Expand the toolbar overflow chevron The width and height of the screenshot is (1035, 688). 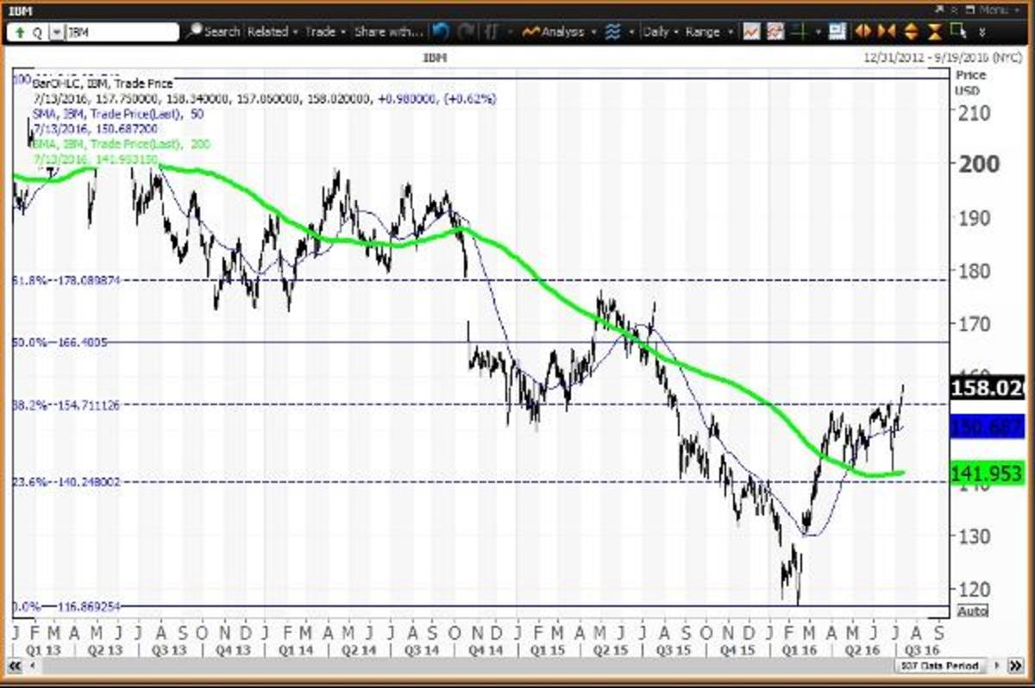pos(982,32)
